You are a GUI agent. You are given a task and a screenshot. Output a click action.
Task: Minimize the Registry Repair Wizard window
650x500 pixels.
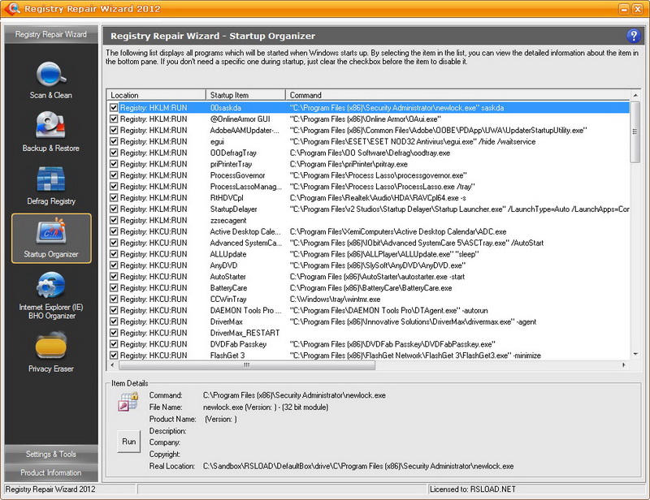(x=624, y=9)
